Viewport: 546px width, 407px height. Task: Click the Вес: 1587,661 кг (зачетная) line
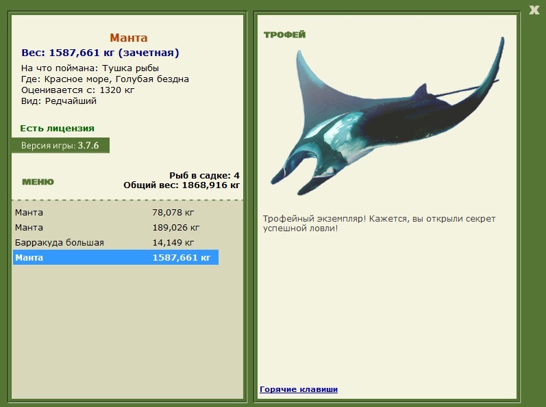coord(100,53)
